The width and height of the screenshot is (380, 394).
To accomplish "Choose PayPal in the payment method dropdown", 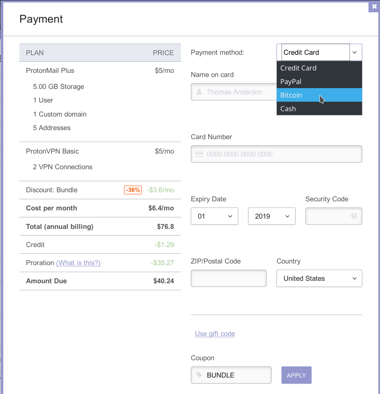I will point(319,82).
